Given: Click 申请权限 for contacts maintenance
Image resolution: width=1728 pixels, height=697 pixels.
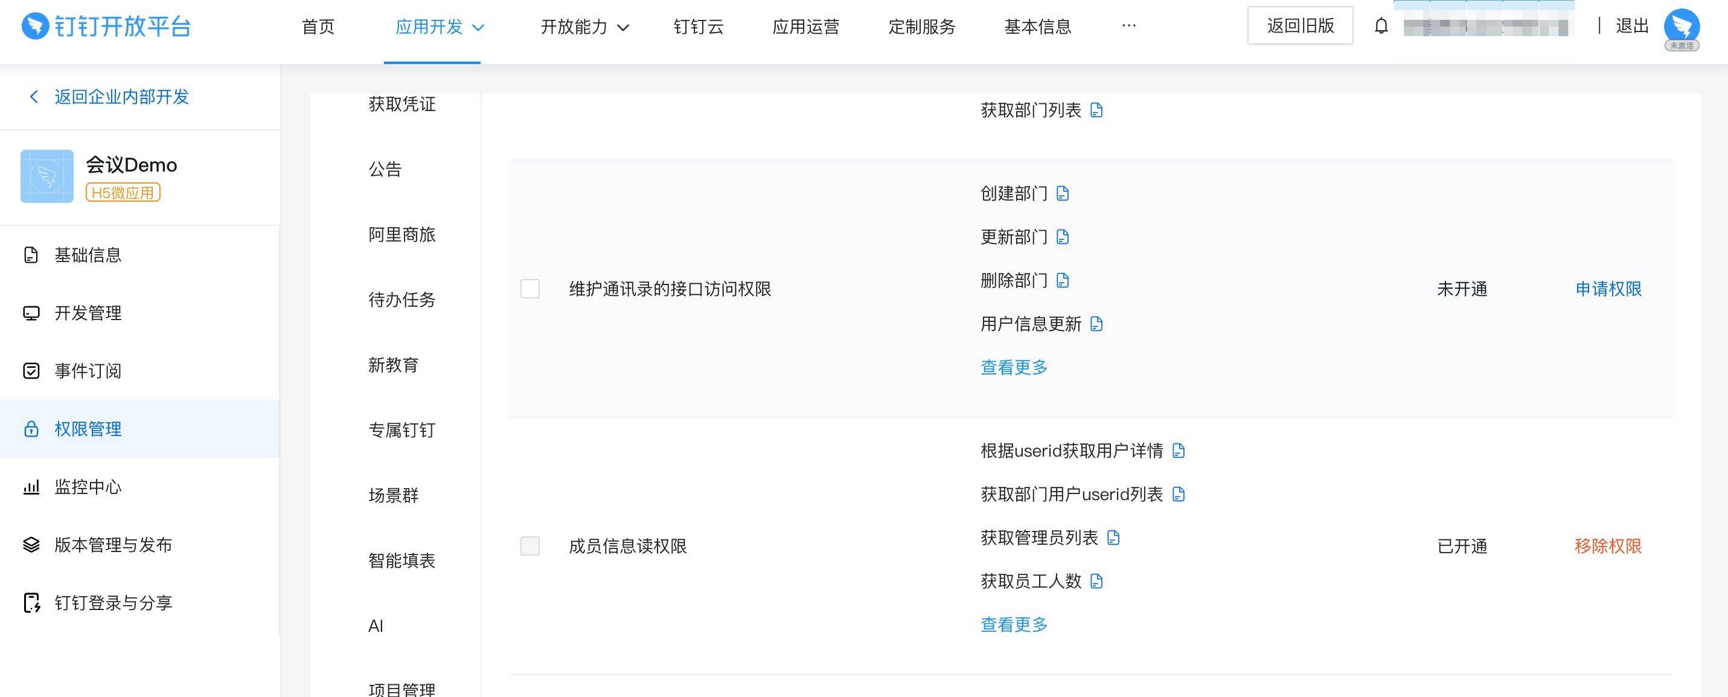Looking at the screenshot, I should point(1608,289).
